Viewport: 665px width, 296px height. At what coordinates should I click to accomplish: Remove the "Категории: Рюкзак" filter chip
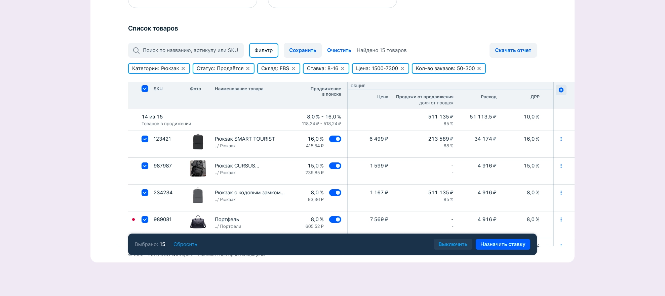point(183,68)
